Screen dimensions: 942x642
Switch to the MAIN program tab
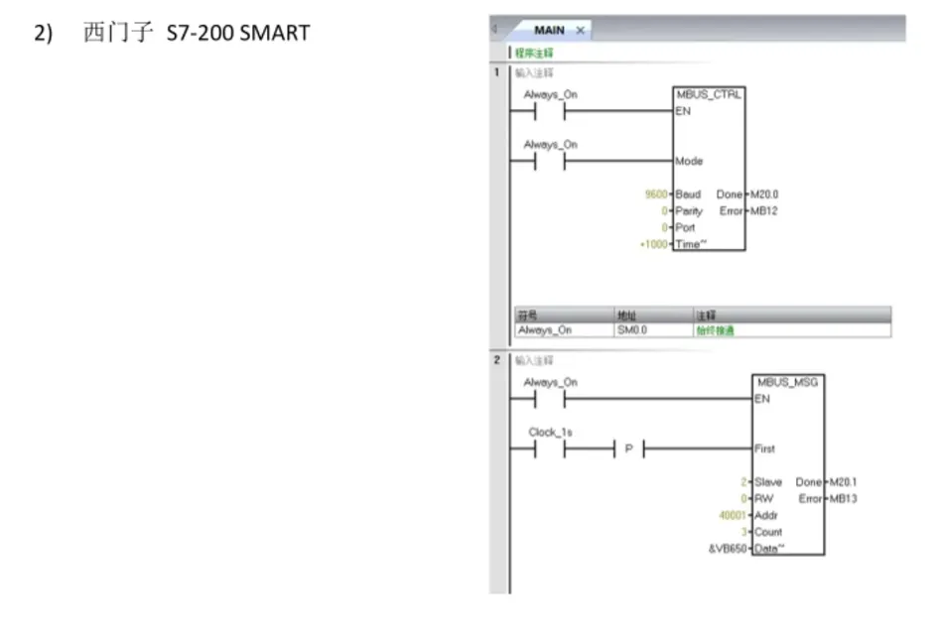tap(548, 31)
